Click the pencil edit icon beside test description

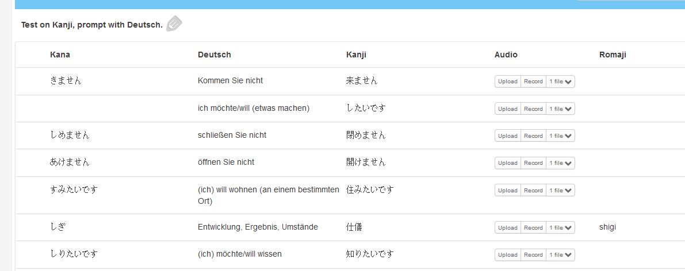174,24
